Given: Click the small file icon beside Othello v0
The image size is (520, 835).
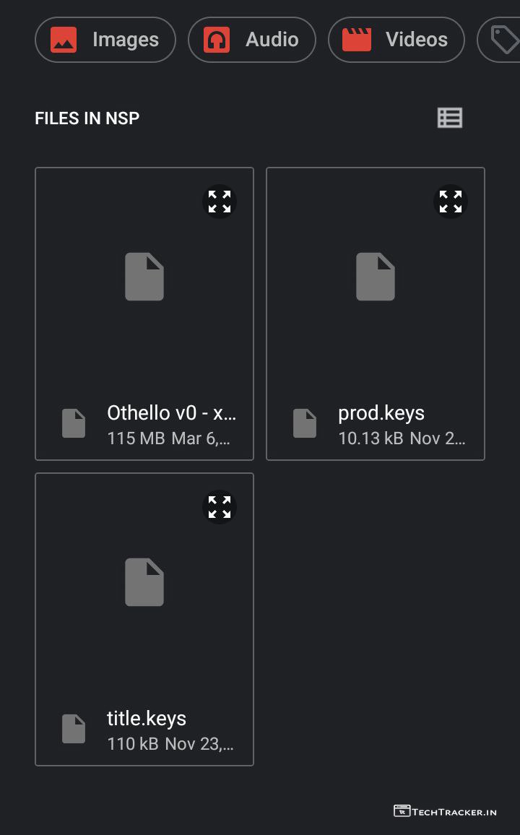Looking at the screenshot, I should pyautogui.click(x=74, y=423).
